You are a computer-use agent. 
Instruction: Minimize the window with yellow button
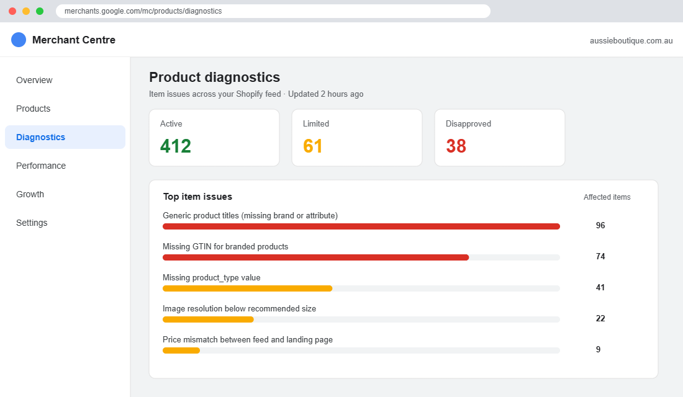coord(26,11)
